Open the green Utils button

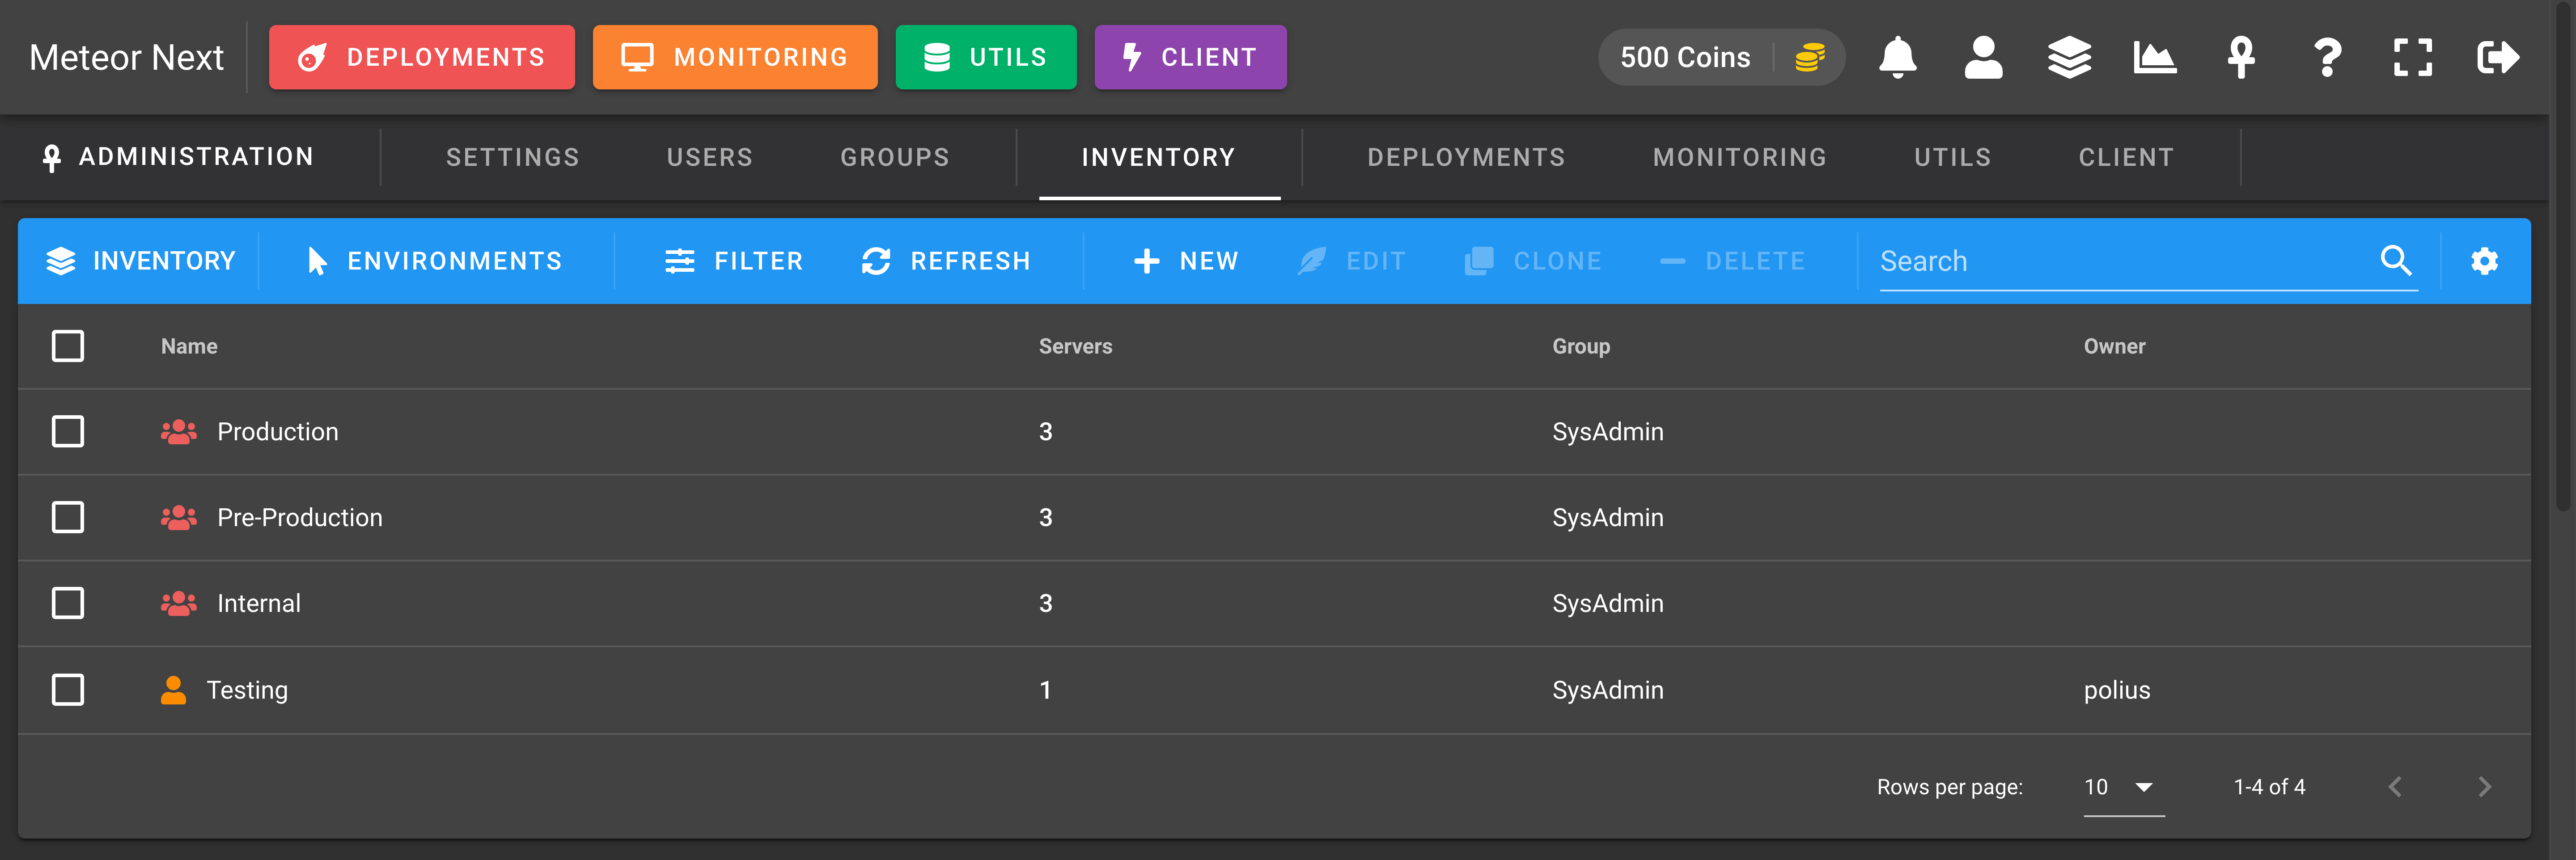[x=986, y=57]
